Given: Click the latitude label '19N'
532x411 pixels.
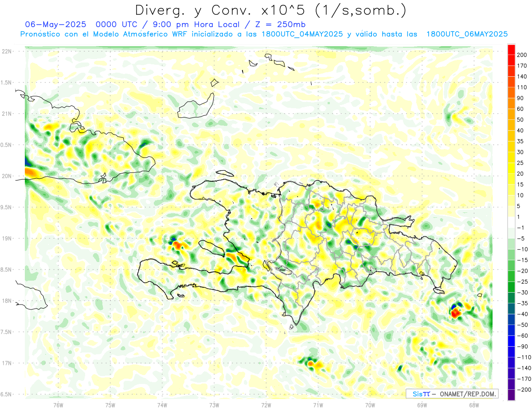Looking at the screenshot, I should 7,239.
